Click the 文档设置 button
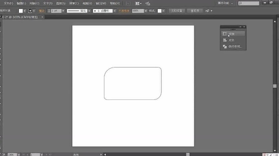The image size is (279, 156). [x=177, y=11]
